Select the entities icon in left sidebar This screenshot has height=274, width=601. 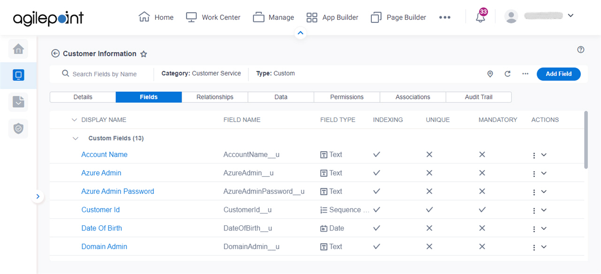(18, 75)
